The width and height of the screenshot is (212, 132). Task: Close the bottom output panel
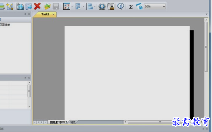207,129
